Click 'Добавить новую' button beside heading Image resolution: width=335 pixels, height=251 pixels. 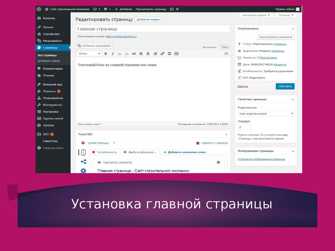[x=148, y=19]
